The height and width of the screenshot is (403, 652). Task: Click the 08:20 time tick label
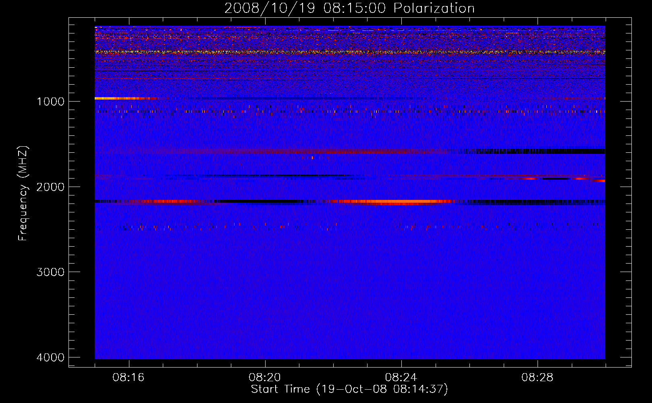[x=265, y=378]
